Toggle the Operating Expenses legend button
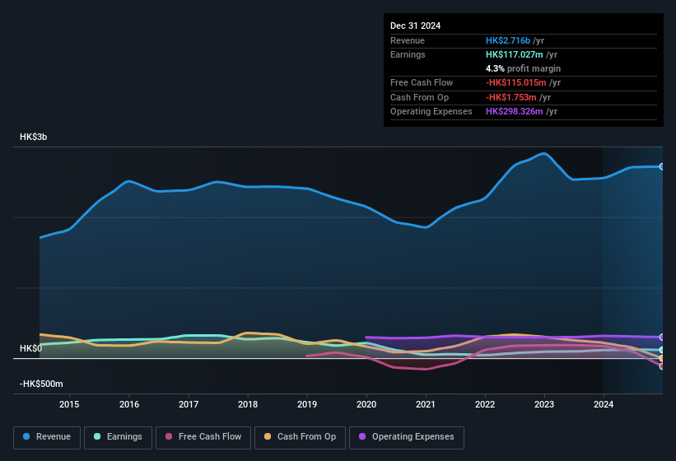The height and width of the screenshot is (461, 676). [407, 437]
